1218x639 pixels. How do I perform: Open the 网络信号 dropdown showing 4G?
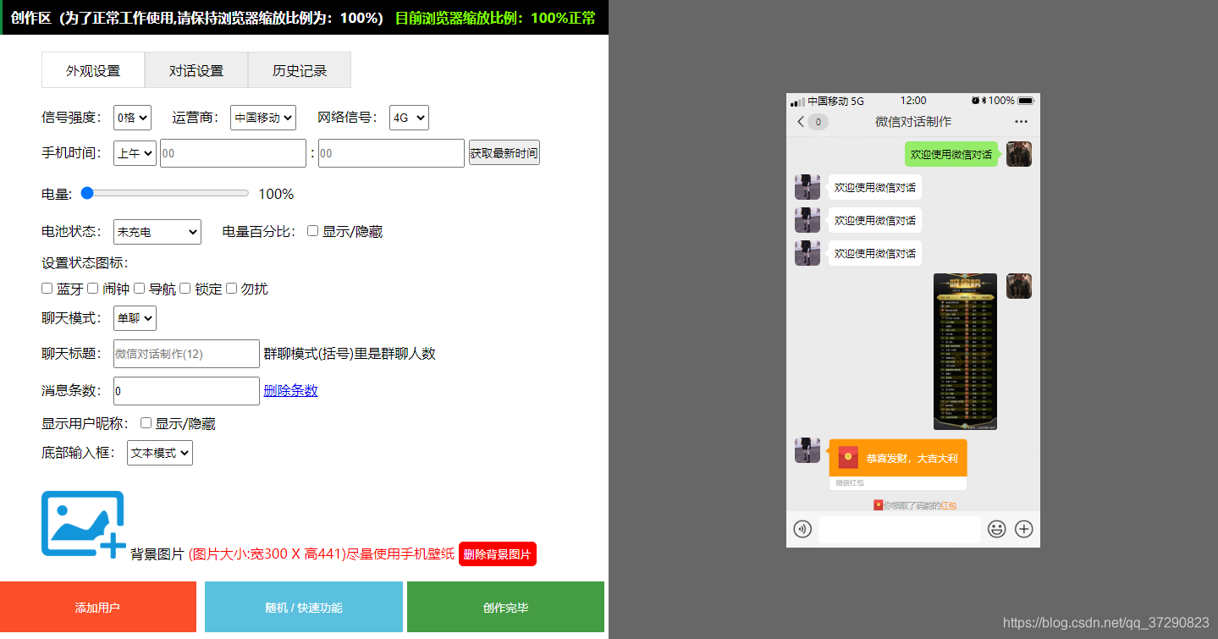click(x=409, y=118)
